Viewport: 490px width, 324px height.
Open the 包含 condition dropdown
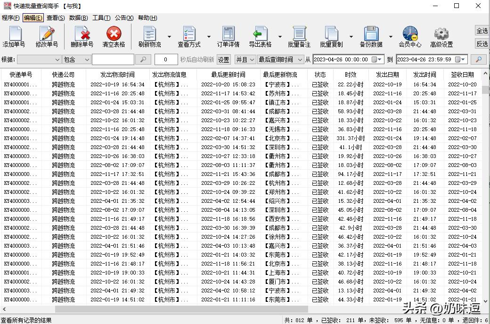click(76, 59)
